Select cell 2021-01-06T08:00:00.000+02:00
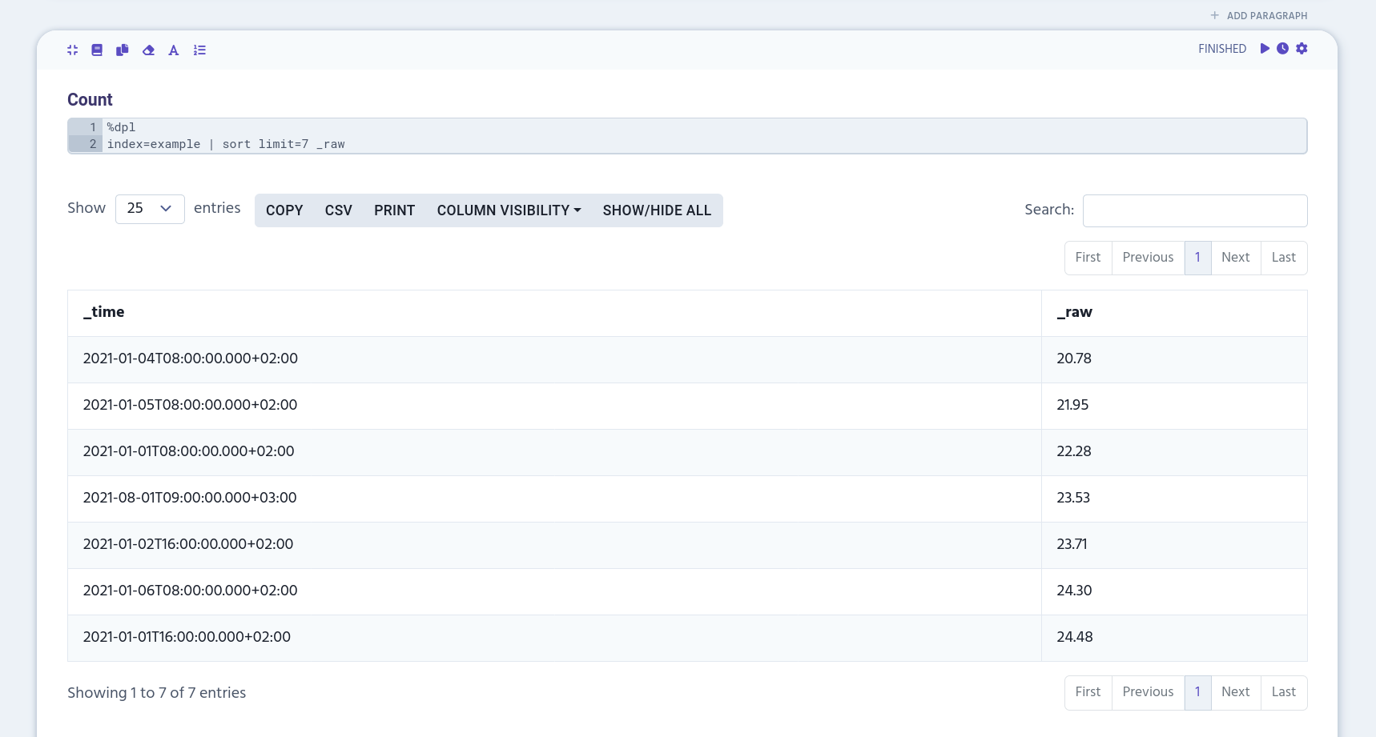The image size is (1376, 737). [554, 591]
